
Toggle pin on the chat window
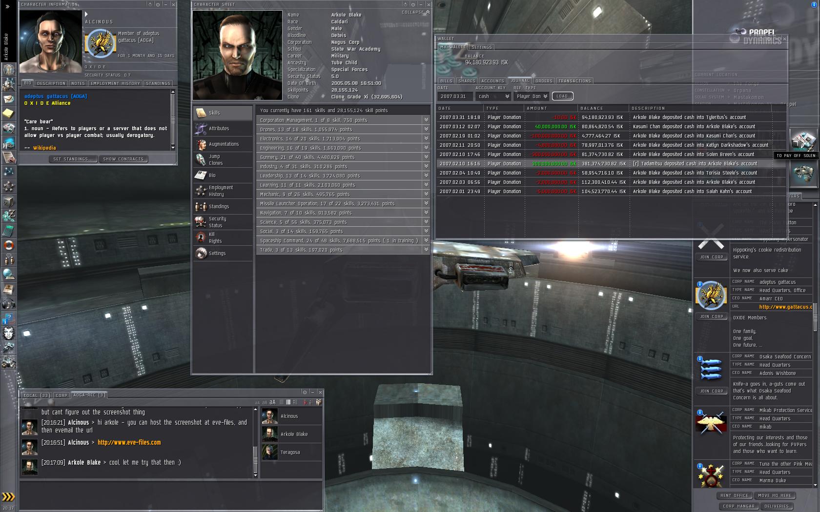click(305, 392)
